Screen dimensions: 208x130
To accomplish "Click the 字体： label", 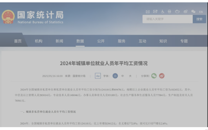I will point(106,76).
